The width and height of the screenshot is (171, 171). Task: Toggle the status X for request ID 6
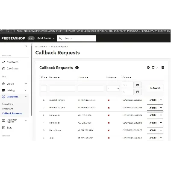coord(109,138)
